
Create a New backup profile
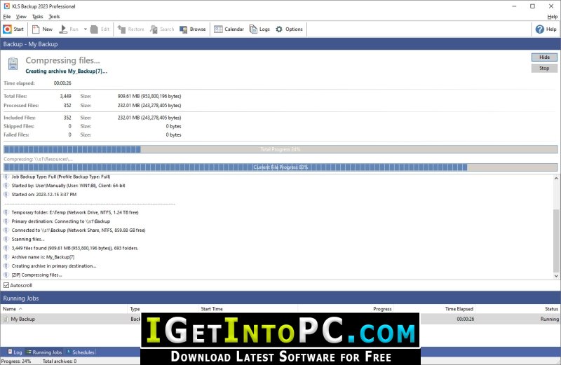43,29
